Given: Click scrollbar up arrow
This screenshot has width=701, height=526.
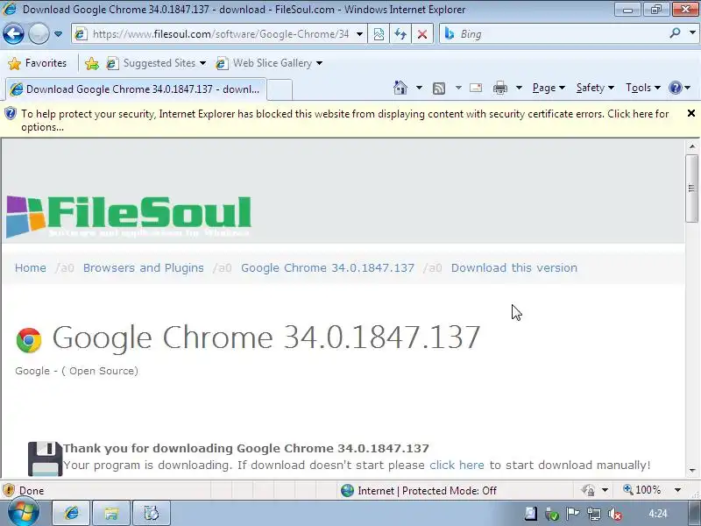Looking at the screenshot, I should 692,146.
